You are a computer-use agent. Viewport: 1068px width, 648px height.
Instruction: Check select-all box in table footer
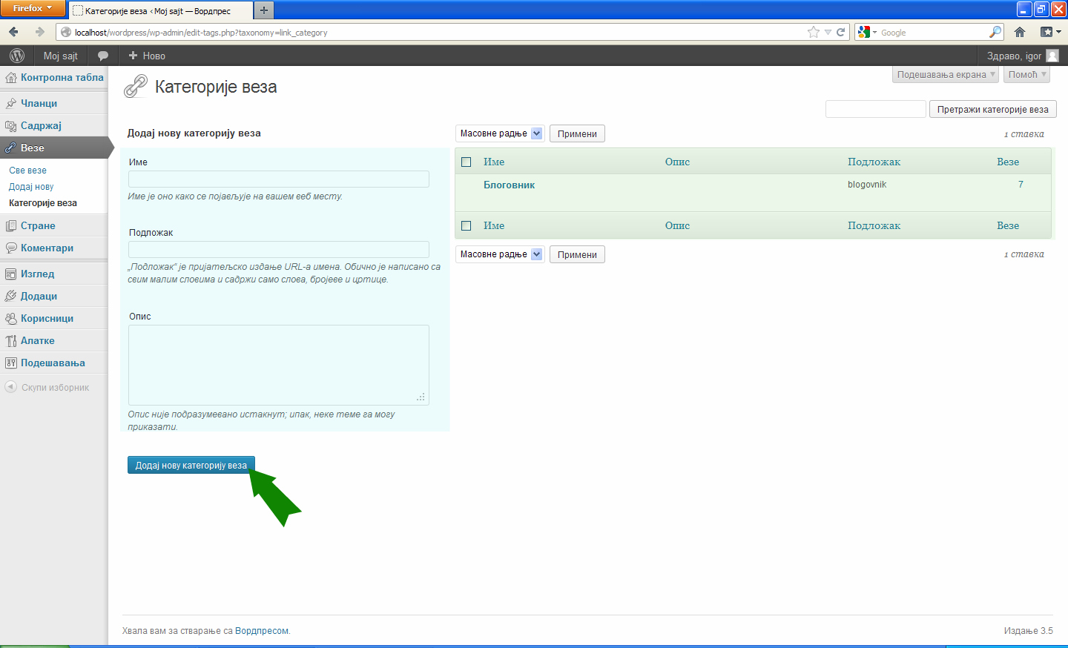pyautogui.click(x=467, y=225)
